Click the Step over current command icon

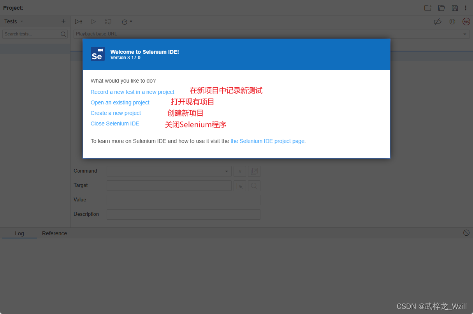108,21
